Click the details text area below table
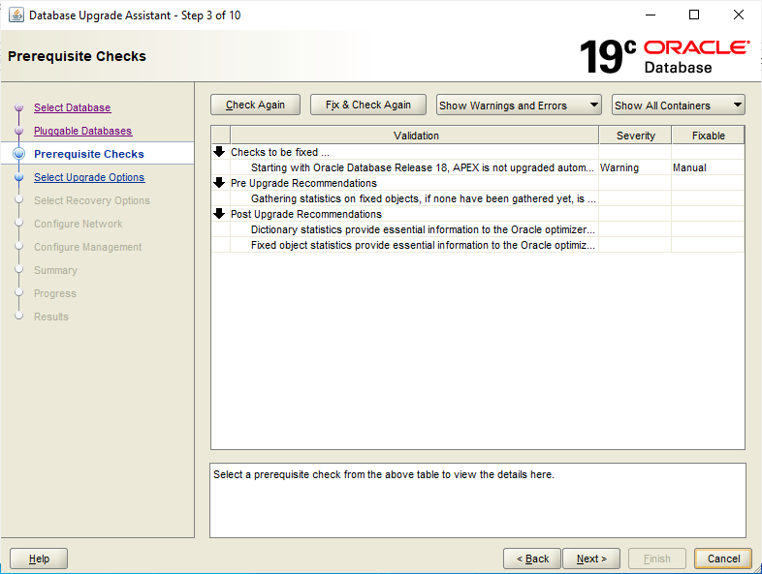This screenshot has height=574, width=762. [x=478, y=500]
